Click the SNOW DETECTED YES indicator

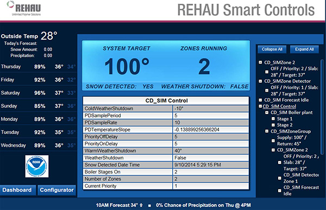pos(120,86)
